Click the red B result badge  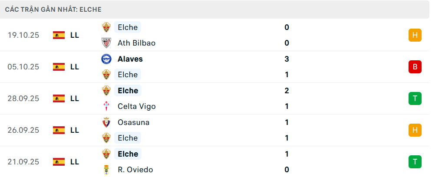click(415, 67)
